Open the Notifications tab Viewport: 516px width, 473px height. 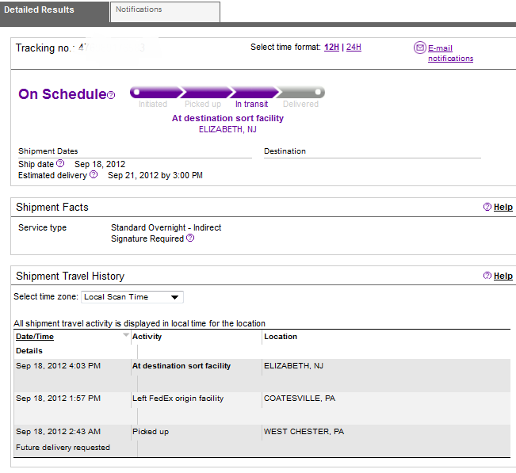(x=165, y=12)
